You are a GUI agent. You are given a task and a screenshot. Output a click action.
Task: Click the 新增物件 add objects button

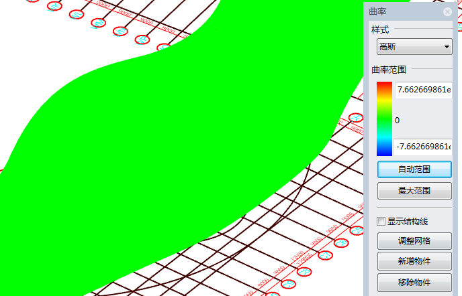pos(414,261)
